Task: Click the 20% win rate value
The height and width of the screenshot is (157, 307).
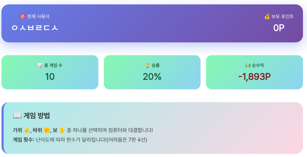Action: [x=152, y=77]
